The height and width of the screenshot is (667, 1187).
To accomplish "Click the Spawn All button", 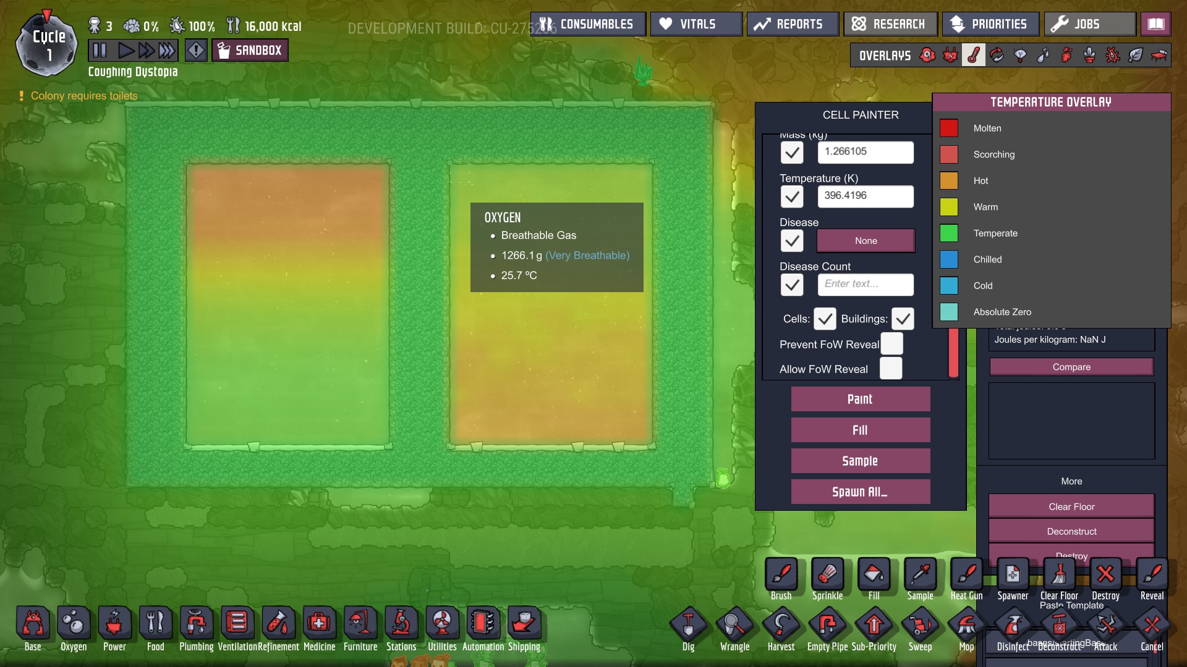I will coord(860,492).
